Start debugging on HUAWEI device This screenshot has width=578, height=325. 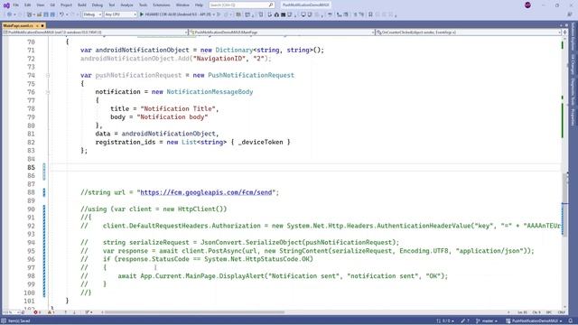click(x=175, y=14)
